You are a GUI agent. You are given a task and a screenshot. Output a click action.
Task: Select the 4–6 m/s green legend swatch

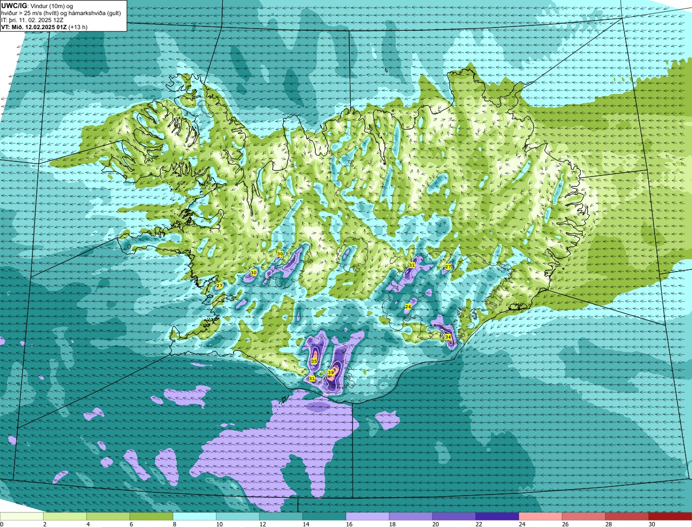coord(108,517)
